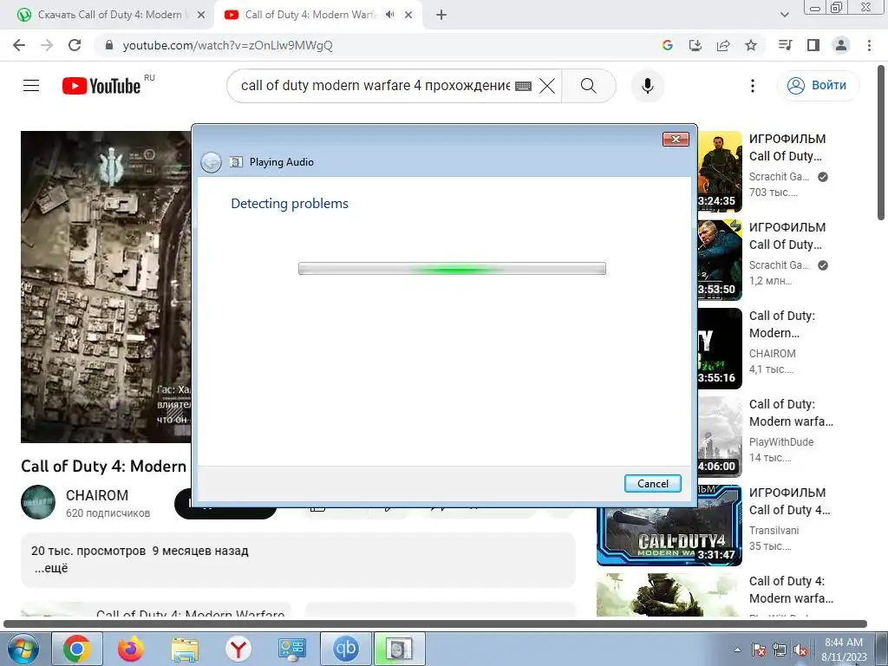Cancel the Playing Audio troubleshooter
This screenshot has height=666, width=888.
coord(652,483)
